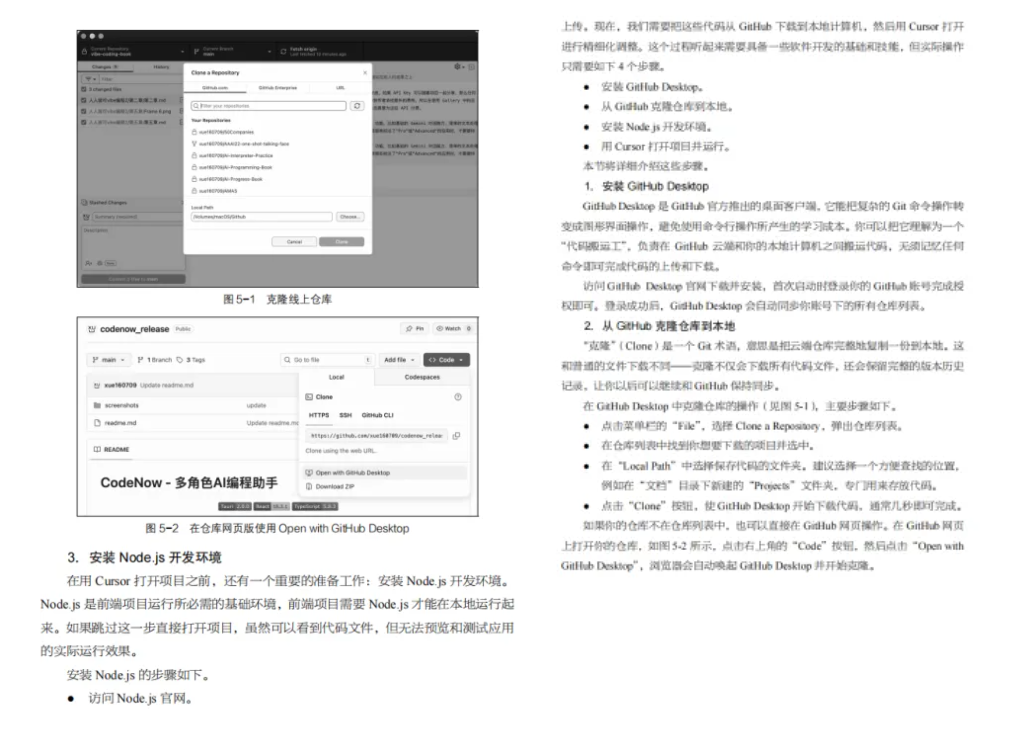
Task: Select the copy URL icon next to the HTTPS link
Action: [x=456, y=435]
